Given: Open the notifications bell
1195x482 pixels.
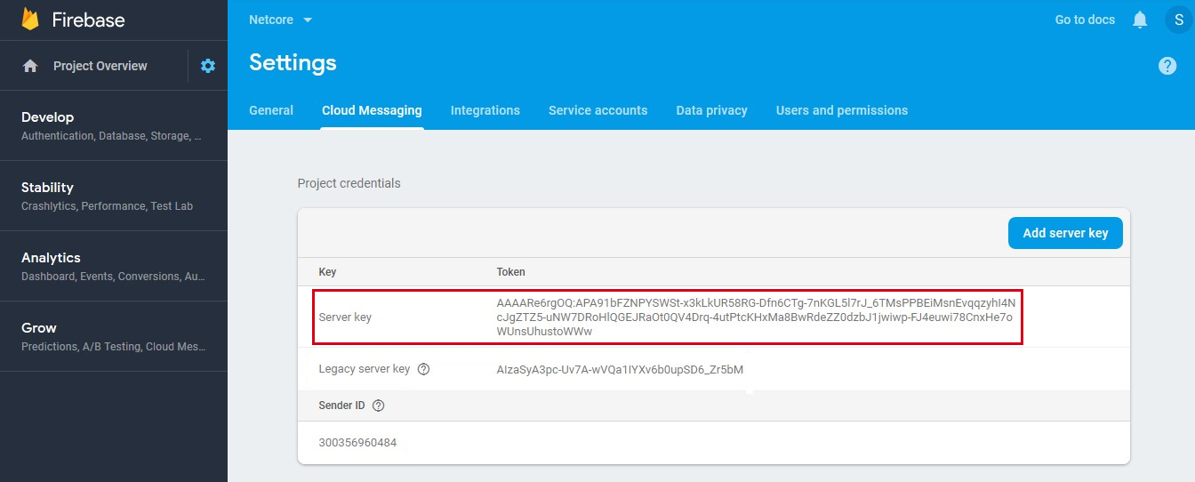Looking at the screenshot, I should [x=1140, y=20].
